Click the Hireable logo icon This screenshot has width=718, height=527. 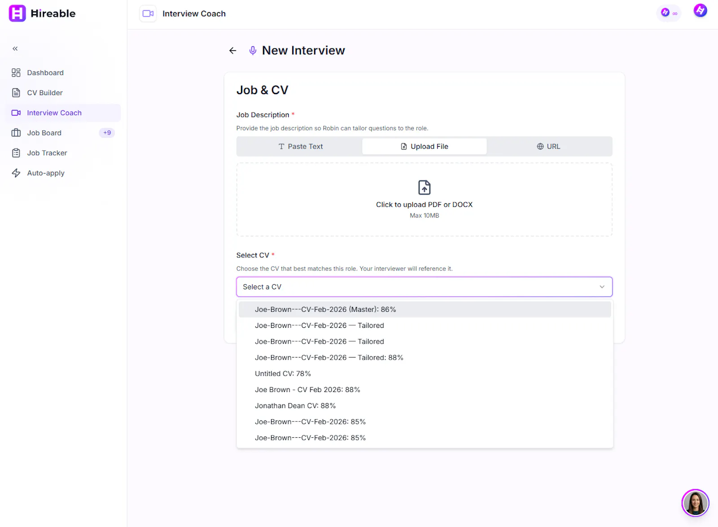click(x=17, y=13)
